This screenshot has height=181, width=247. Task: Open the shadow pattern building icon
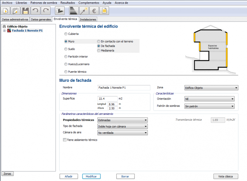click(59, 11)
